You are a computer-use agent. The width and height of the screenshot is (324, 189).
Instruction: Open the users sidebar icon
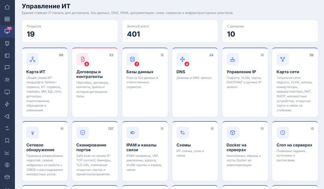[x=7, y=80]
